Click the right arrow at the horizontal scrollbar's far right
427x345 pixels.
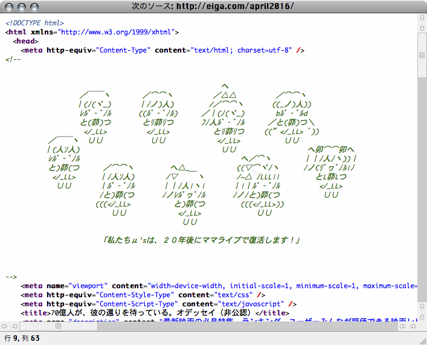click(413, 326)
